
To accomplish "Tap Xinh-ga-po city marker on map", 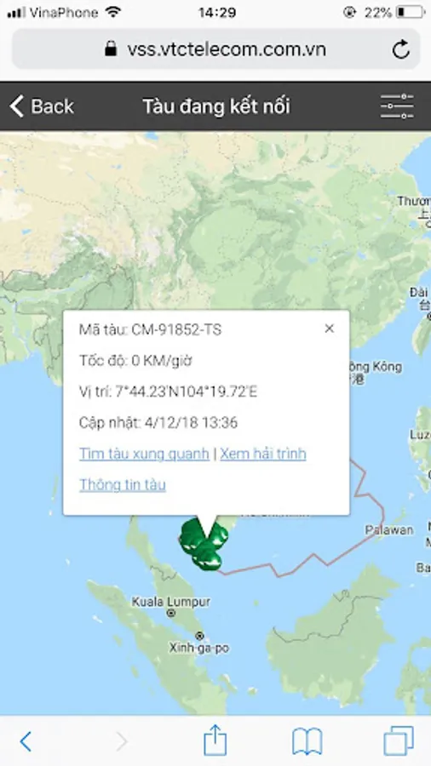I will coord(199,636).
